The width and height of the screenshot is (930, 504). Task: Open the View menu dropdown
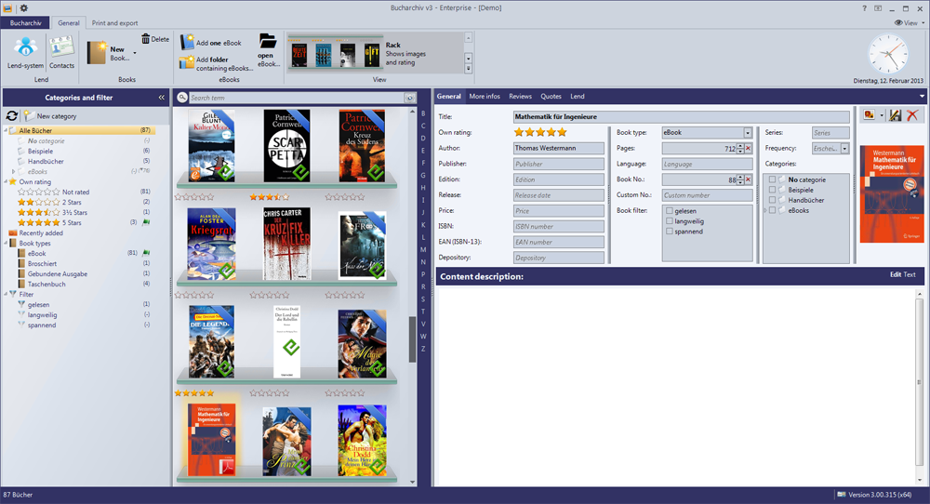point(910,22)
